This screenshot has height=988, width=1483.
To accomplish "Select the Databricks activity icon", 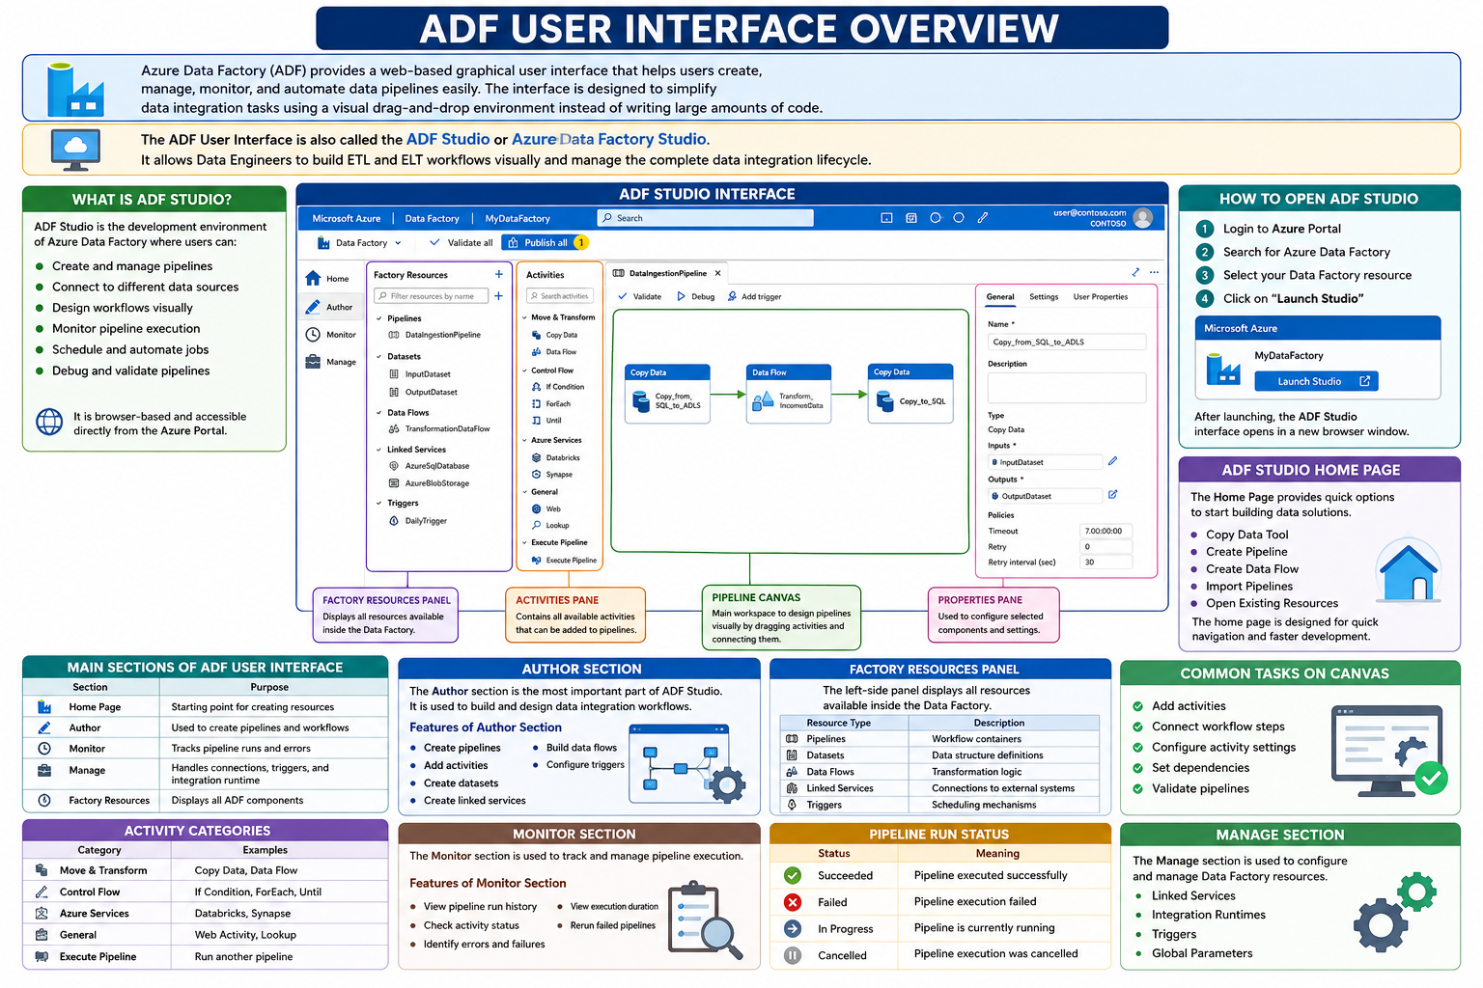I will 537,458.
